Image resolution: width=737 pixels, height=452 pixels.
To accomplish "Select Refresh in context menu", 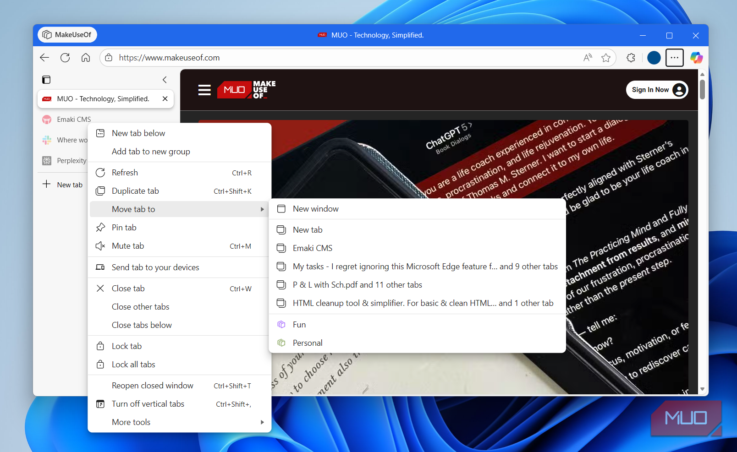I will coord(179,173).
